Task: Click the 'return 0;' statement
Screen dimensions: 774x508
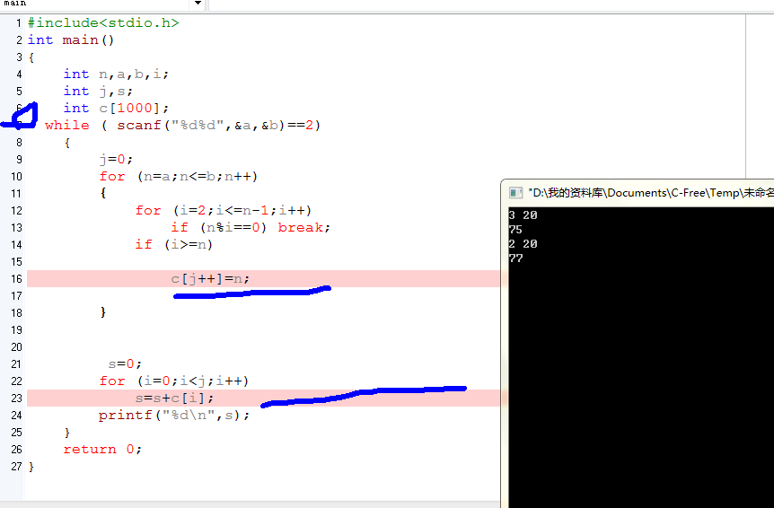Action: (102, 450)
